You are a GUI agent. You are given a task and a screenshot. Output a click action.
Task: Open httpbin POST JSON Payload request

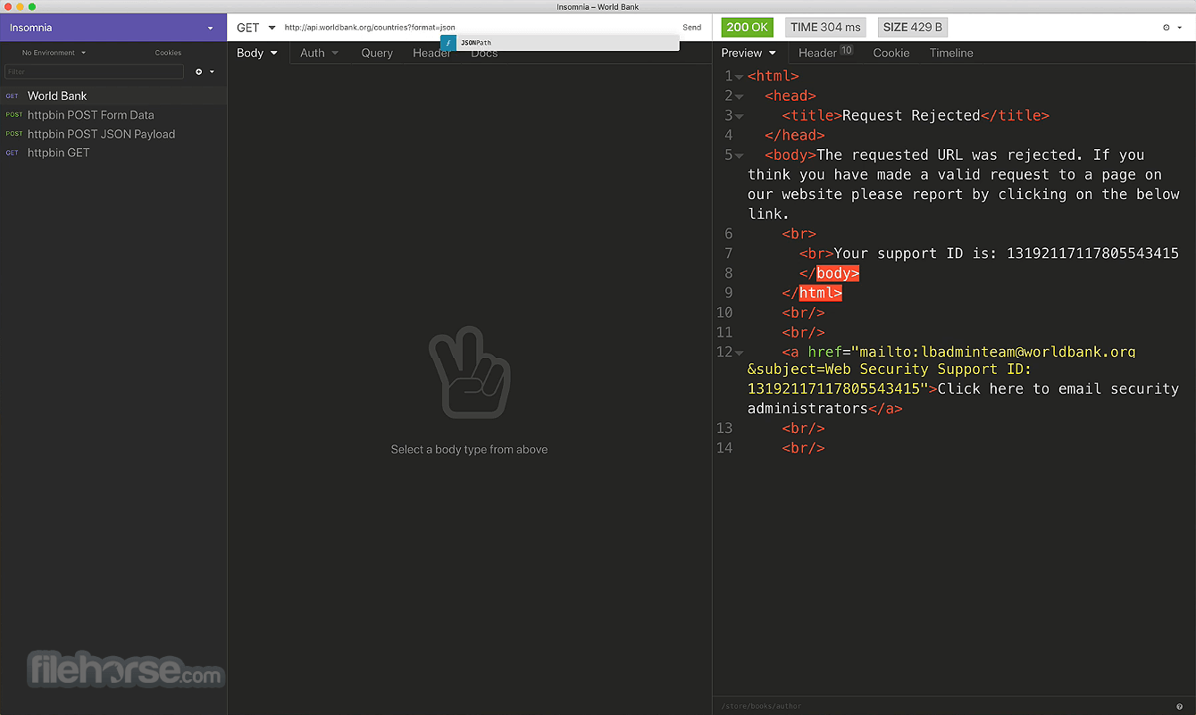(113, 134)
